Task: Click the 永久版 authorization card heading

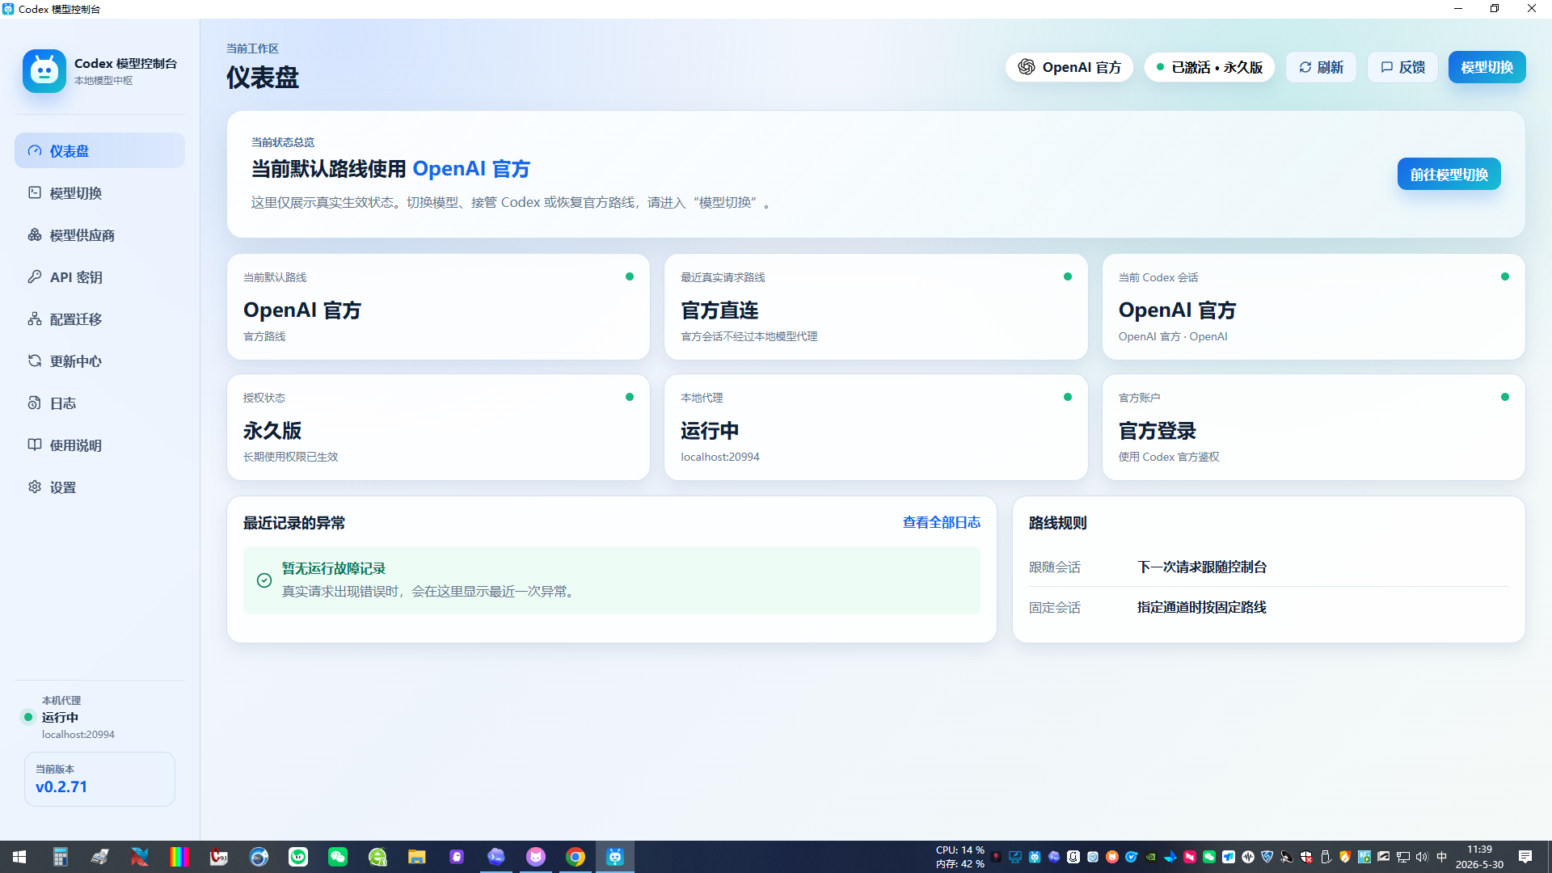Action: (272, 431)
